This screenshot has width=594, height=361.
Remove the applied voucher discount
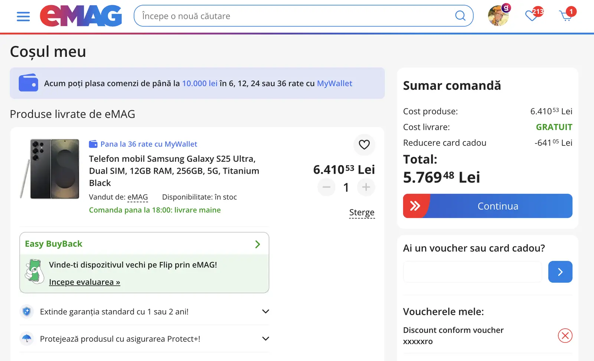point(565,336)
